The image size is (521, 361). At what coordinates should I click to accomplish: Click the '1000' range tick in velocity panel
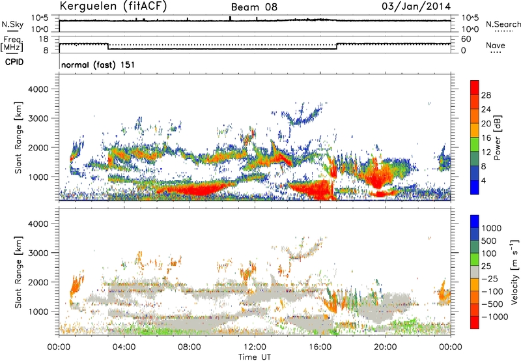click(x=38, y=311)
